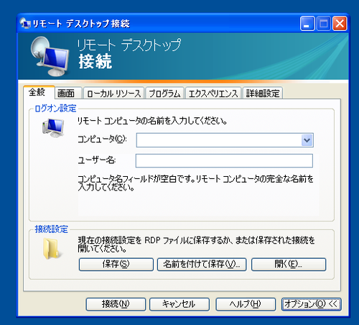Expand the コンピュータ dropdown arrow
The image size is (359, 325).
tap(307, 140)
